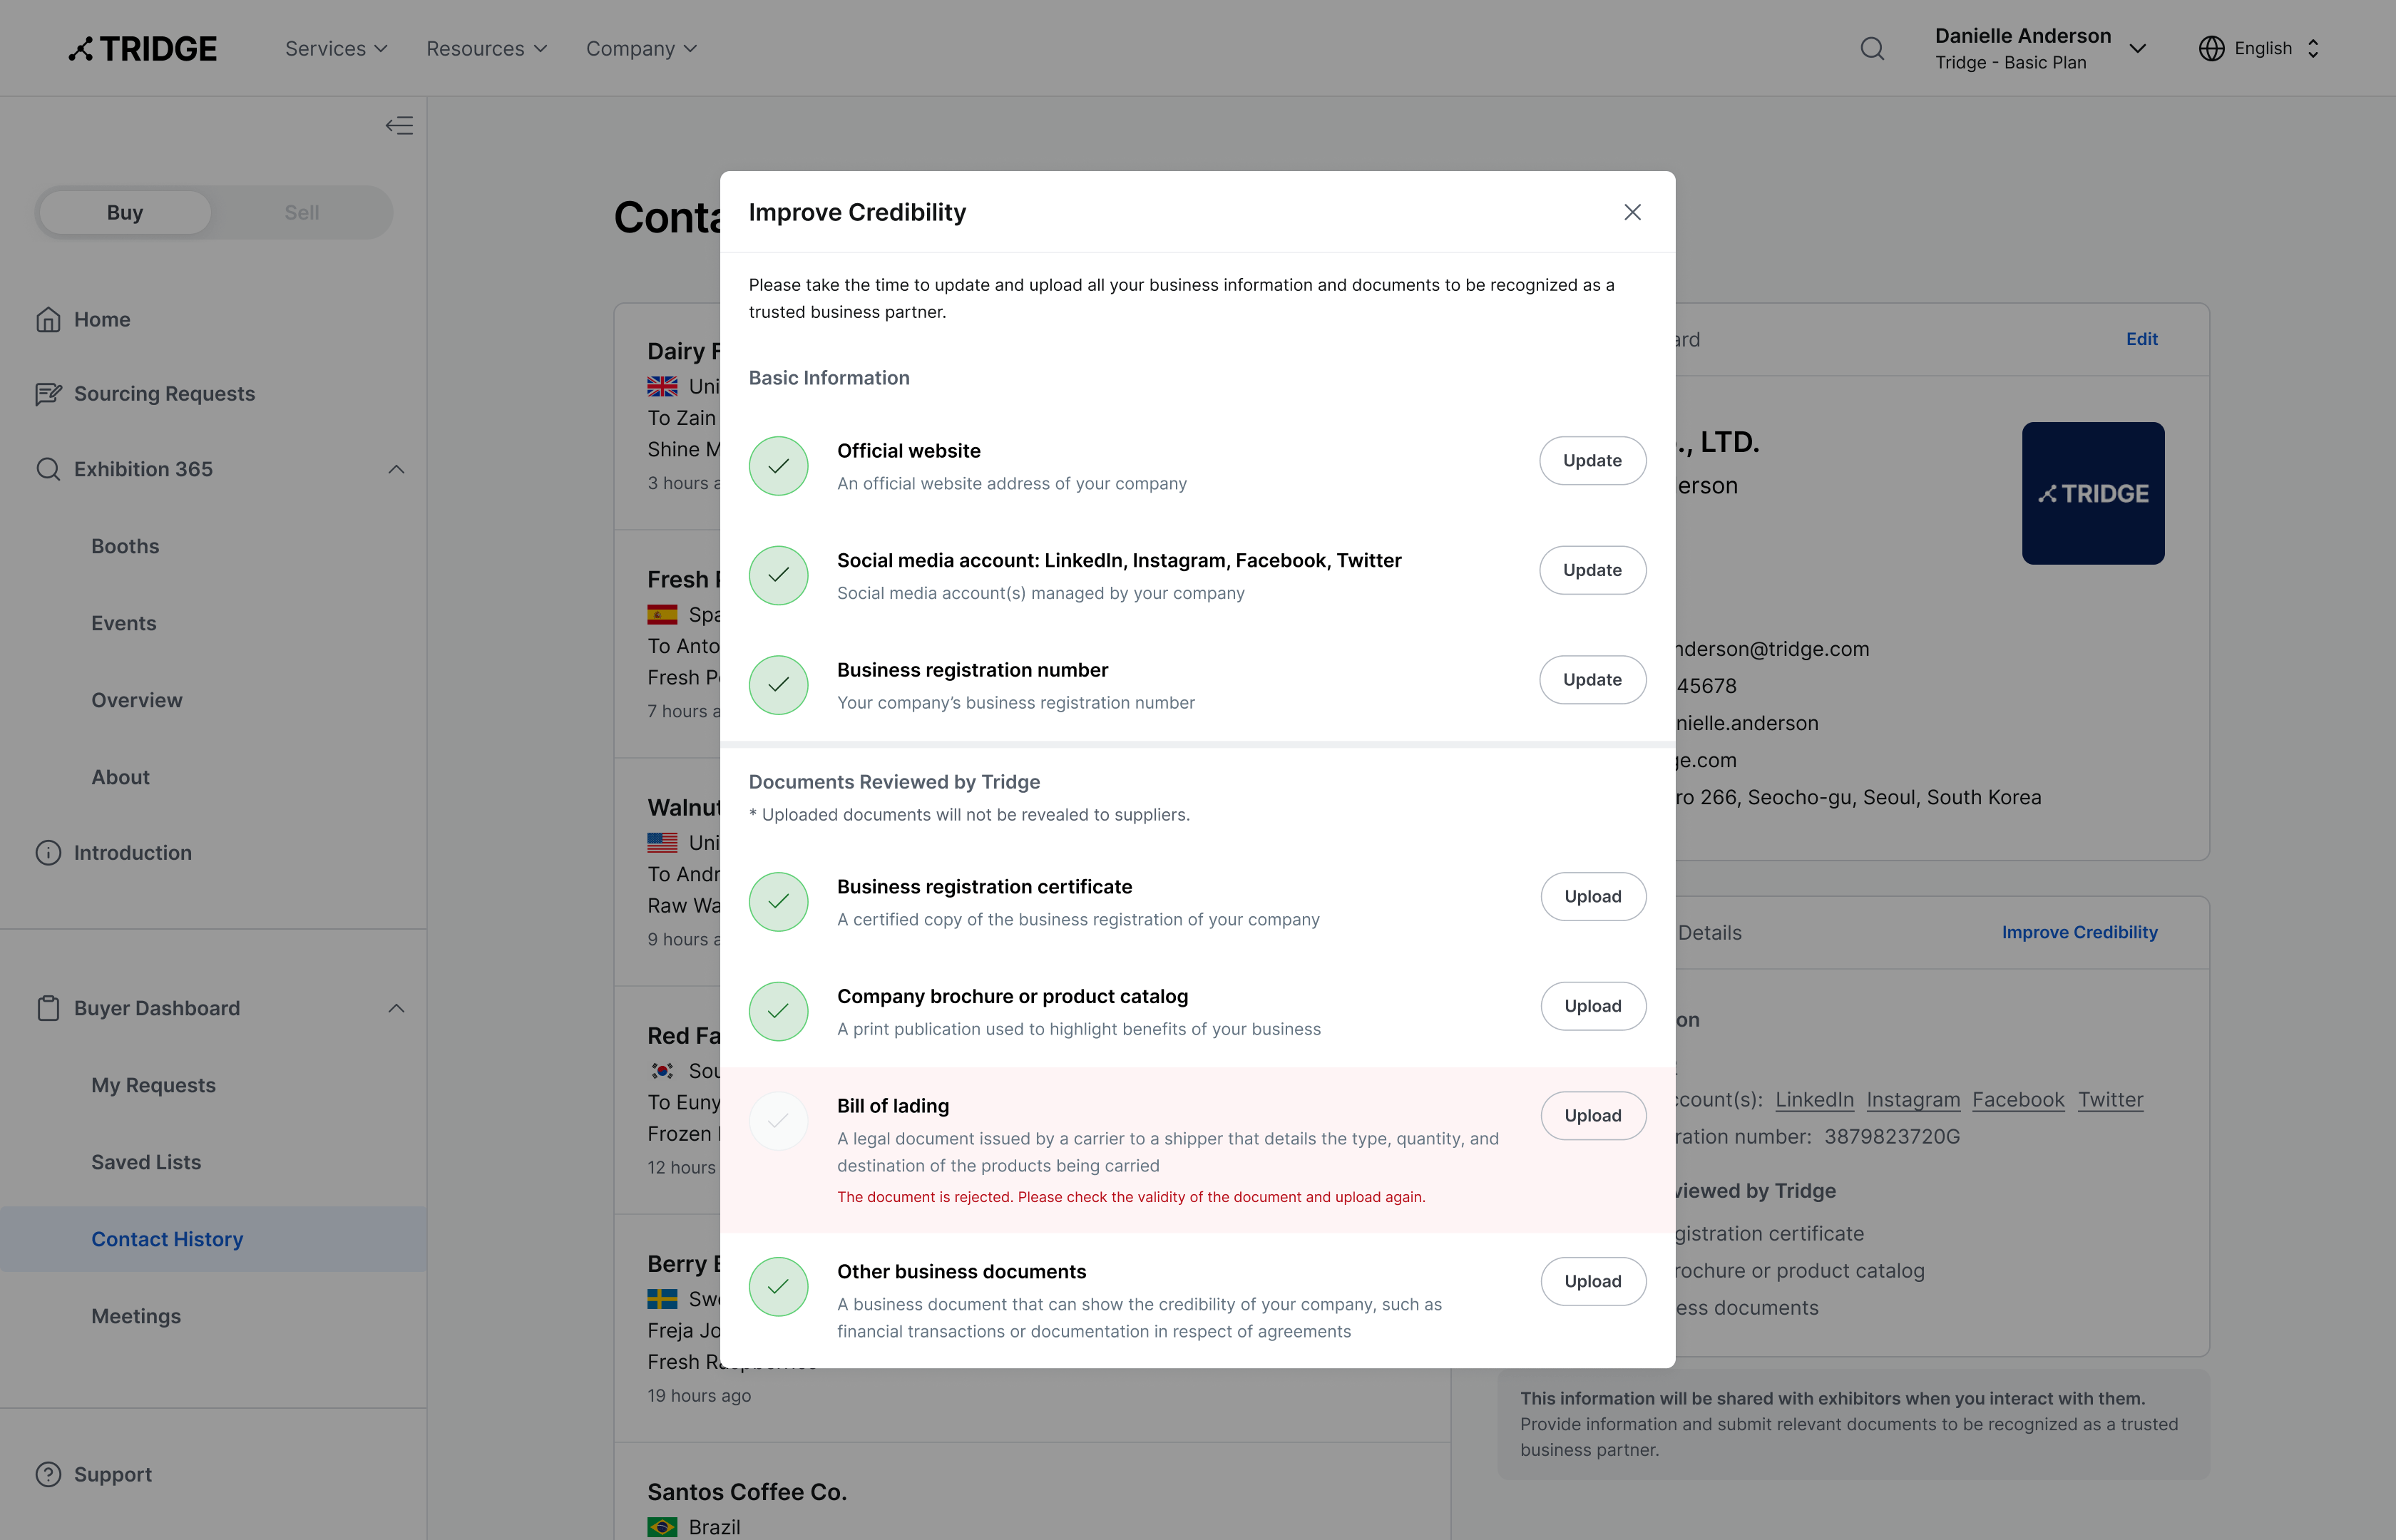Click the Spain flag in Fresh entry

662,614
